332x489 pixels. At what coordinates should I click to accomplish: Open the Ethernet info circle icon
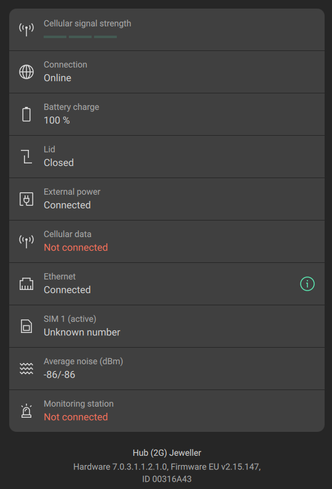[307, 284]
